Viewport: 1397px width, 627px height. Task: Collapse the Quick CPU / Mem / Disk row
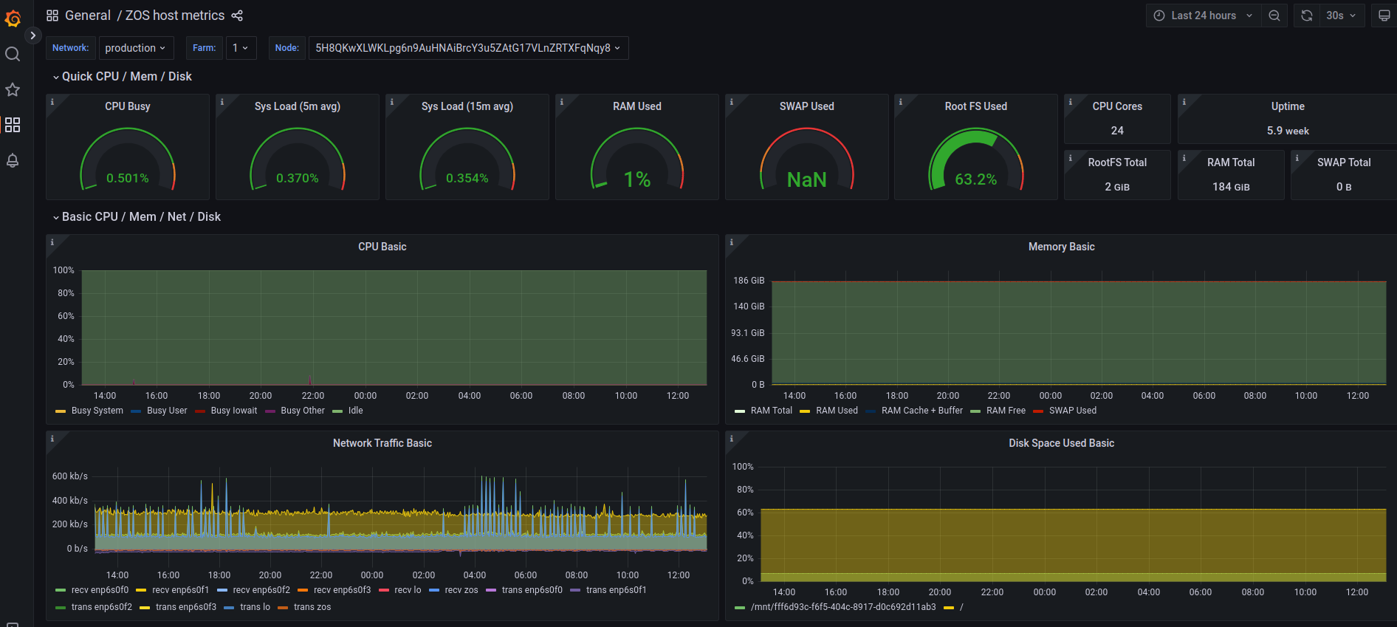(x=126, y=77)
